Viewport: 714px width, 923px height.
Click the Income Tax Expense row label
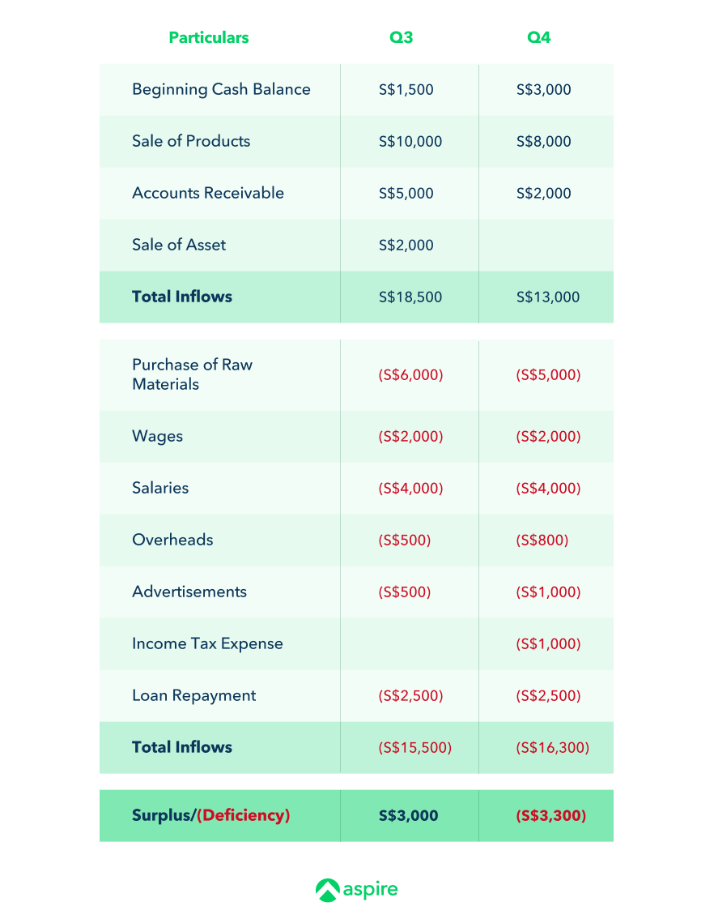click(x=207, y=643)
